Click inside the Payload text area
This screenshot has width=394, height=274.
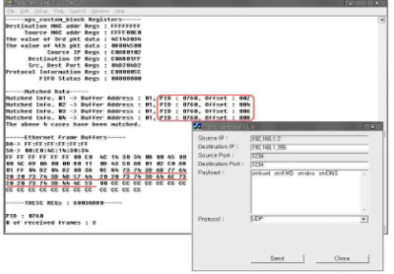[x=306, y=192]
